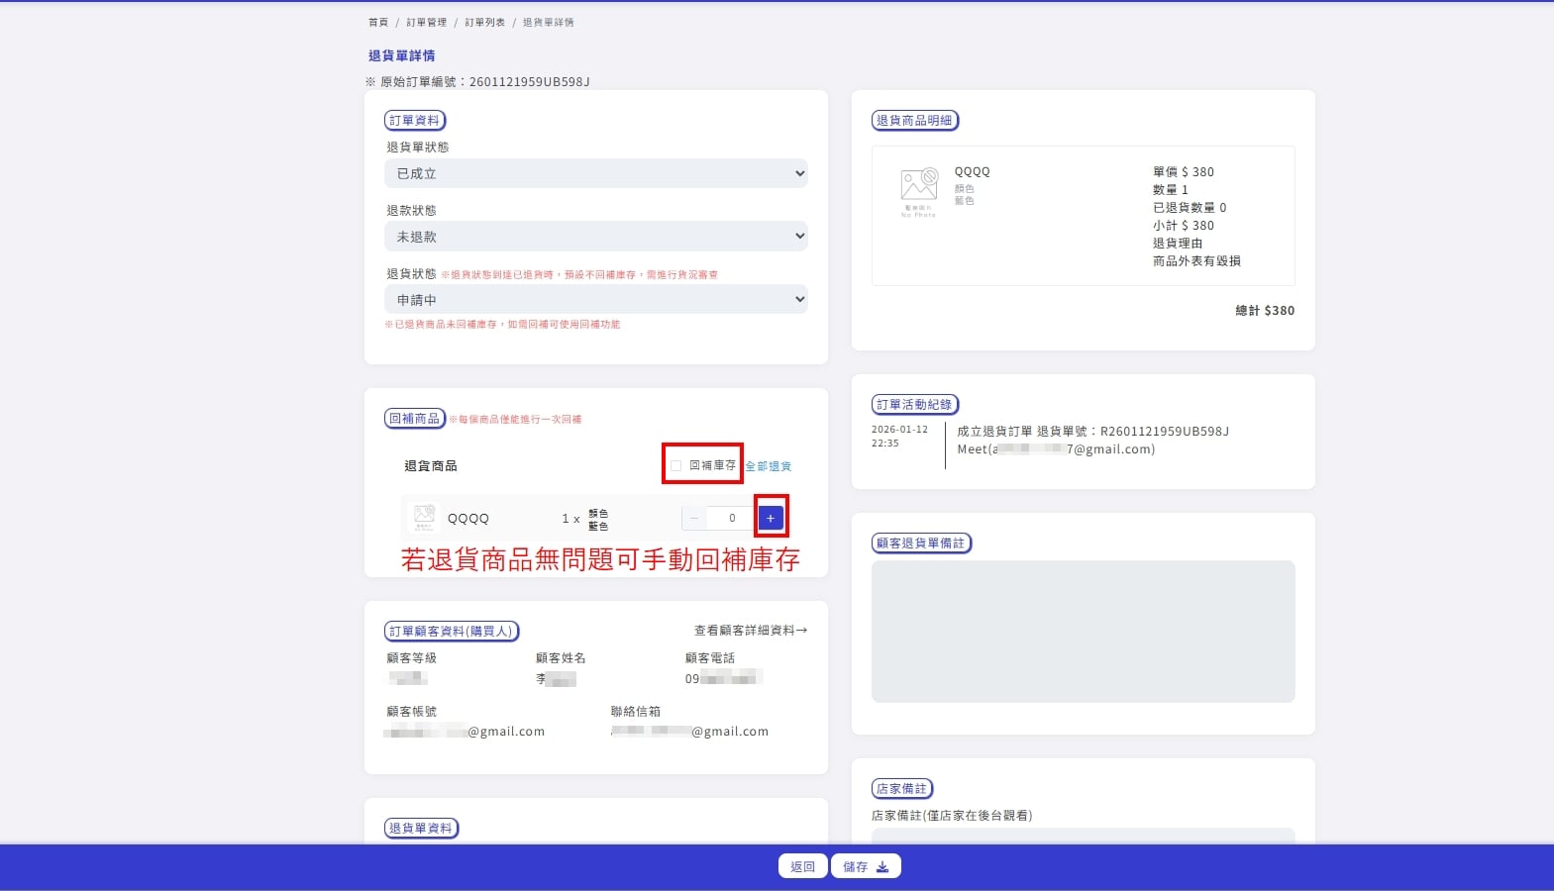Click the 店家備註 section label
Screen dimensions: 1554x891
pos(902,789)
